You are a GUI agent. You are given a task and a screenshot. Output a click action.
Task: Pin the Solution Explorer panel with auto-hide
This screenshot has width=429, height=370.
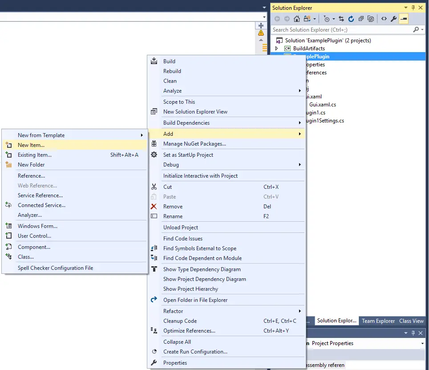[x=413, y=8]
